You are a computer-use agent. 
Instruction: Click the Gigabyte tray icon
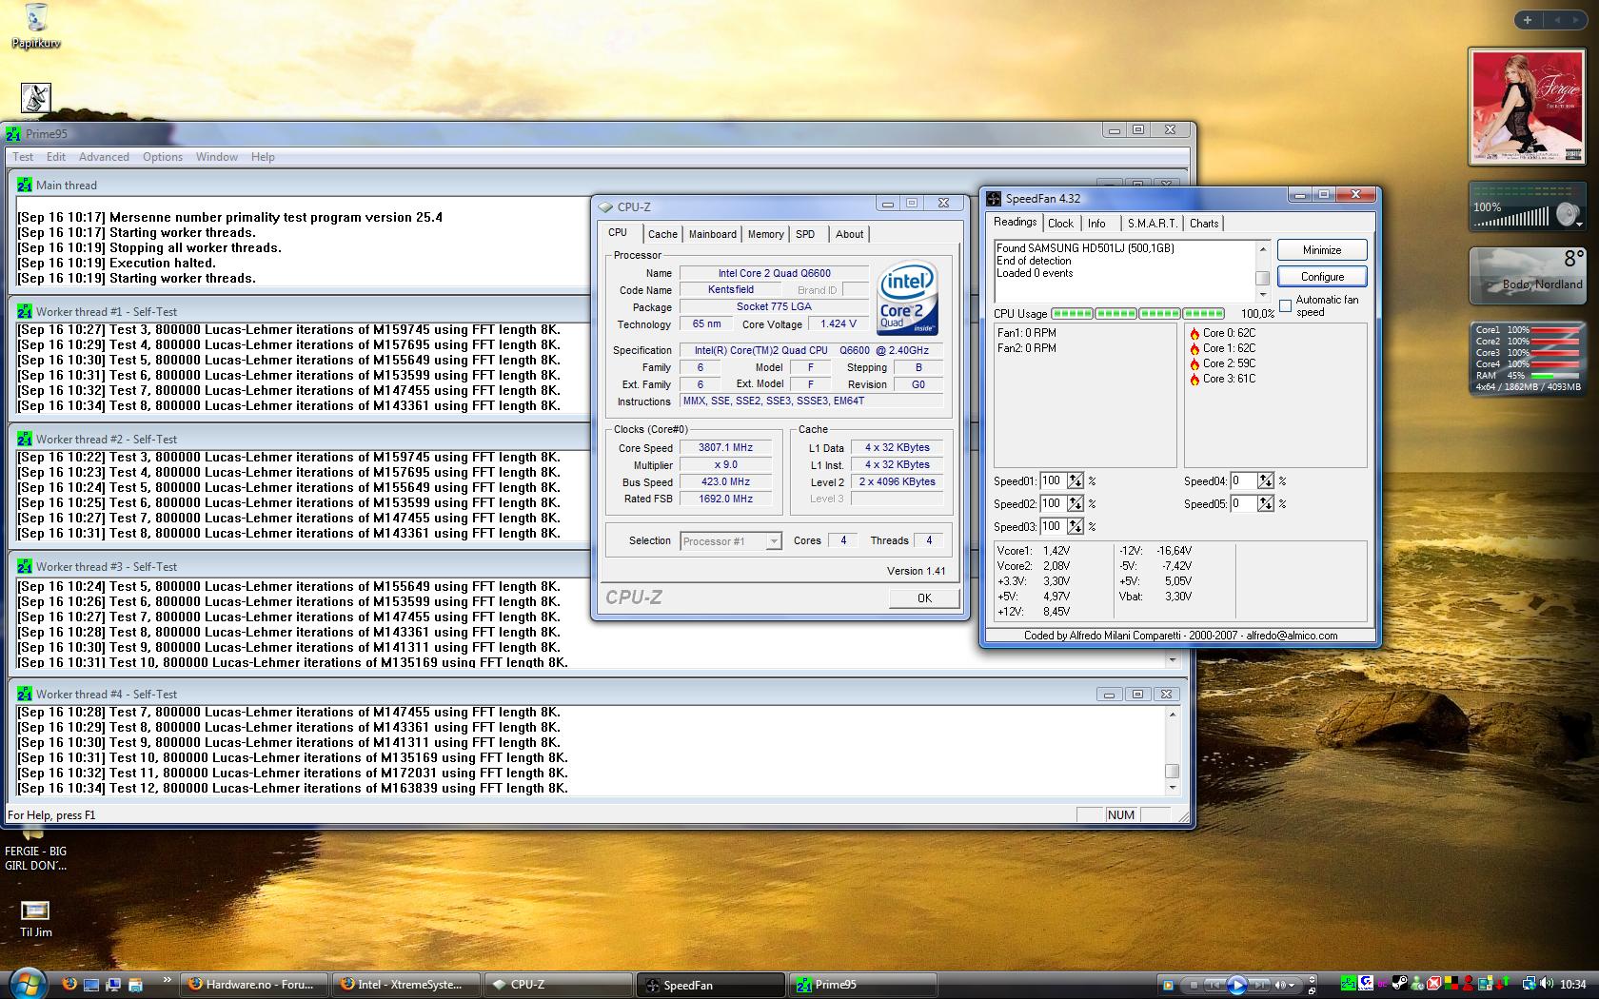(1366, 984)
